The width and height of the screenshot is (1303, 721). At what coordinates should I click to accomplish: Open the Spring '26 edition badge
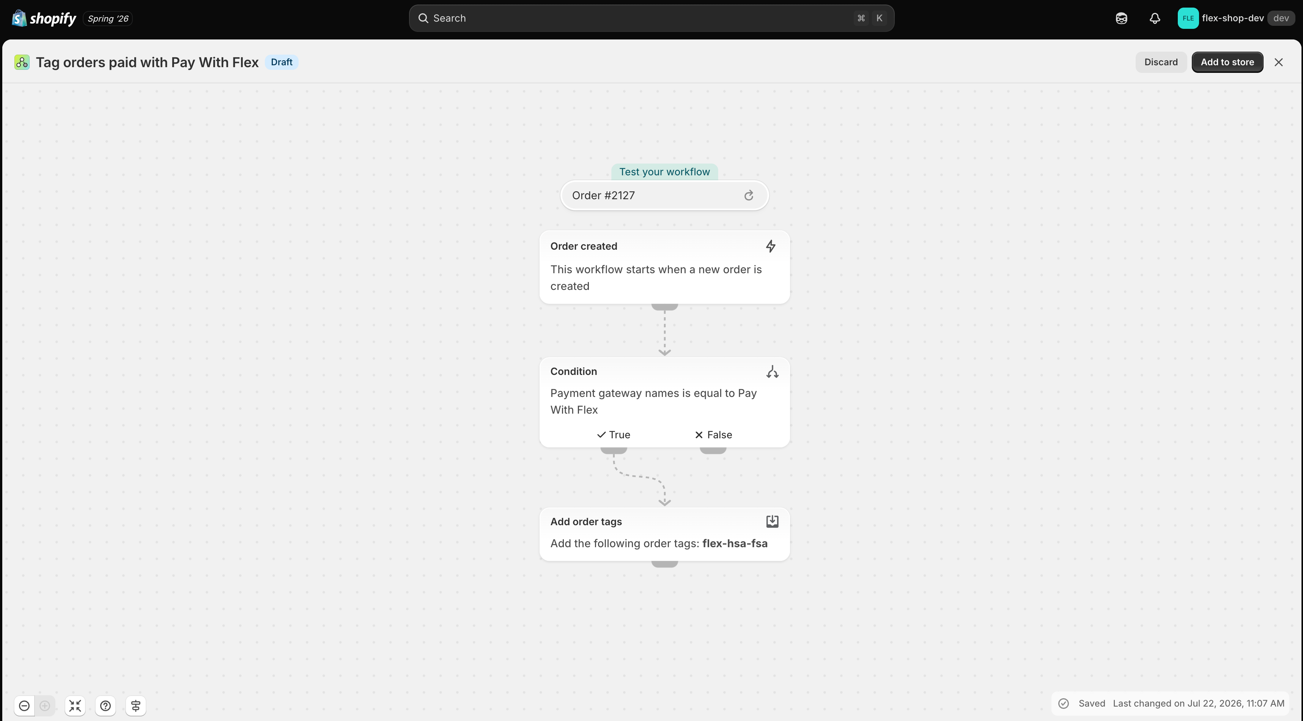tap(108, 19)
